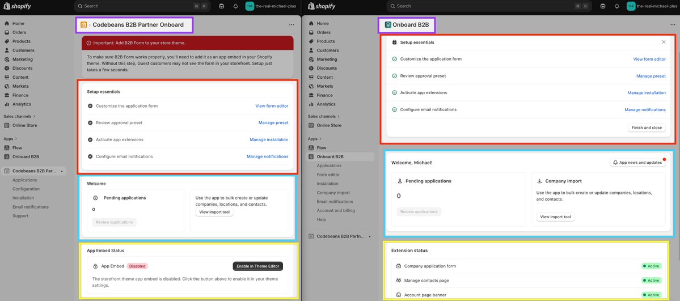
Task: Open the Sidekick icon in right window top bar
Action: (603, 6)
